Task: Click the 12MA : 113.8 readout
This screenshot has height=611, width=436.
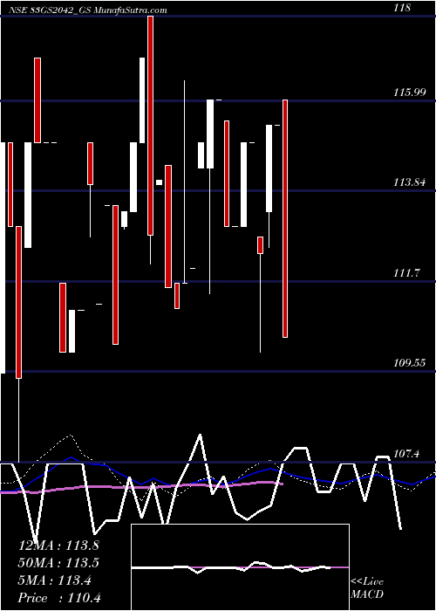Action: [x=58, y=546]
